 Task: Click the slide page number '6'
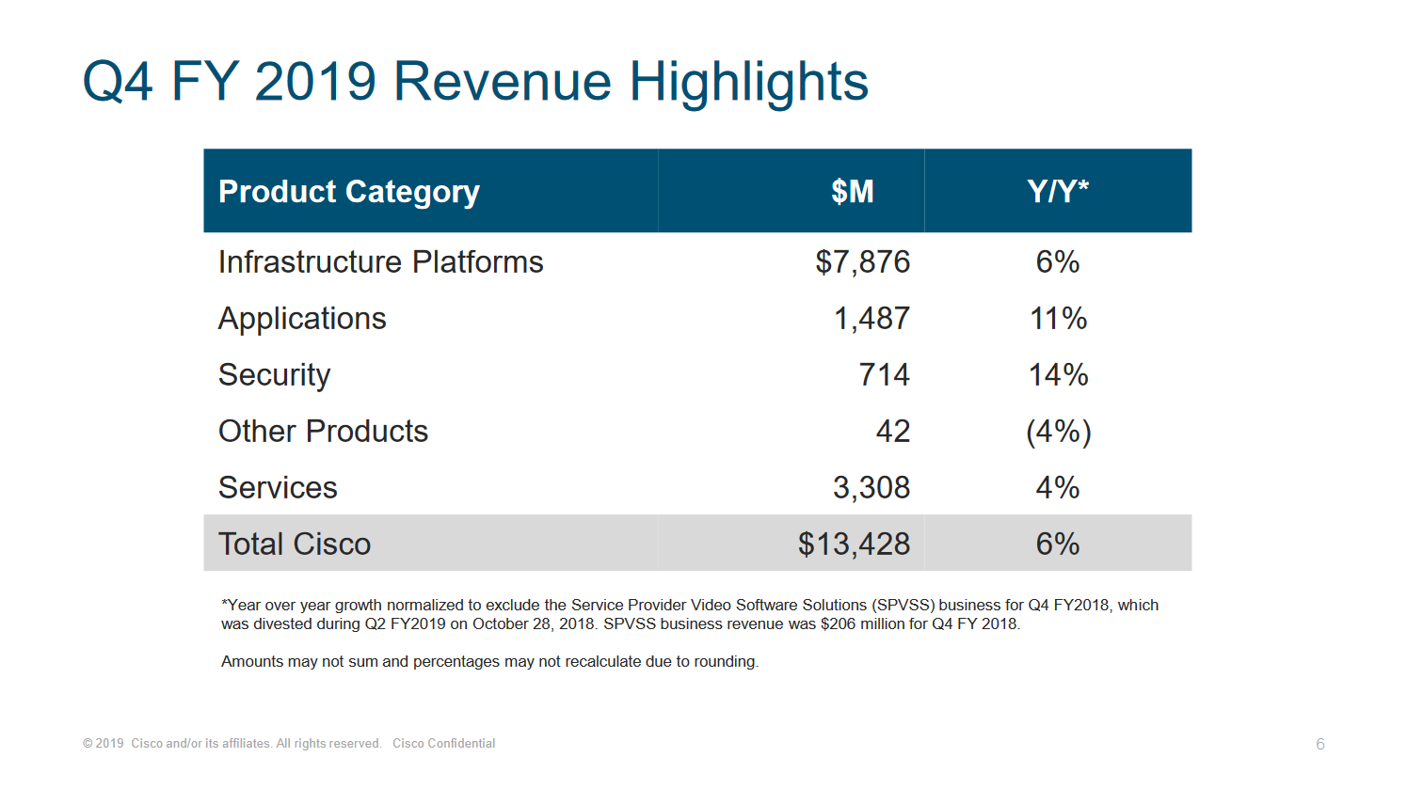[1320, 744]
